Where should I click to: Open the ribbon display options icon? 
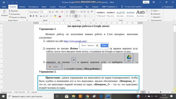154,2
